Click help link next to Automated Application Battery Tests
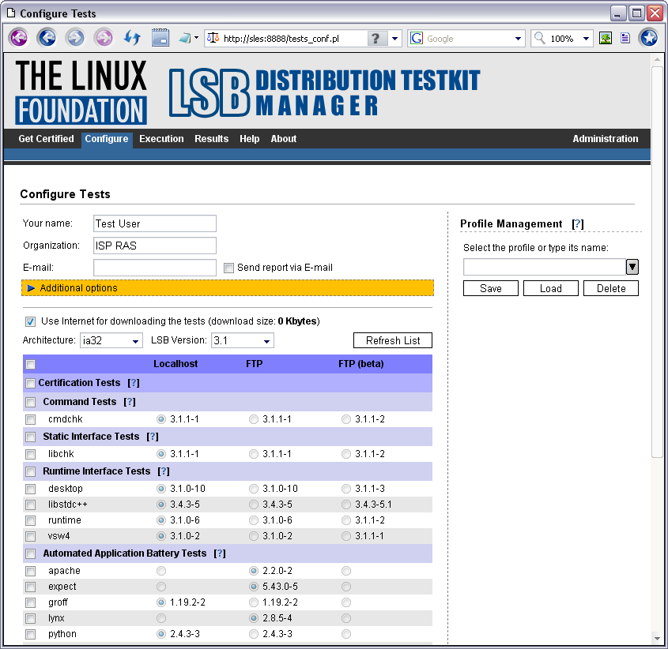Image resolution: width=668 pixels, height=649 pixels. click(x=220, y=553)
